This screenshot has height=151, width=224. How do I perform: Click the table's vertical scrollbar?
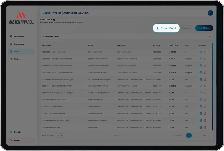pos(213,86)
